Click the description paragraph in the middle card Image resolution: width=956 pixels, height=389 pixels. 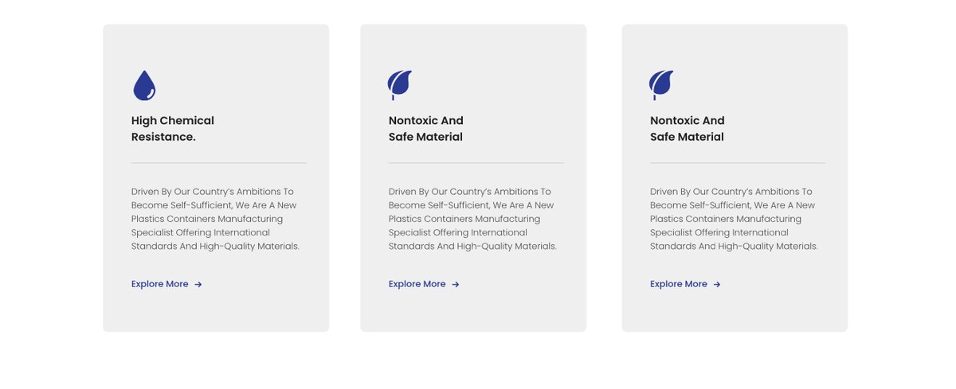(x=472, y=219)
